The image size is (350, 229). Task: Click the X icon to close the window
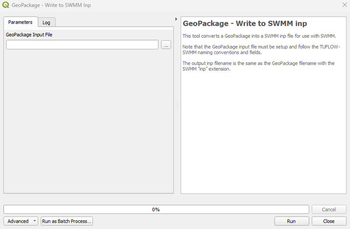coord(343,5)
